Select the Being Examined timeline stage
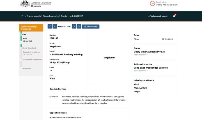The width and height of the screenshot is (202, 120). [29, 48]
